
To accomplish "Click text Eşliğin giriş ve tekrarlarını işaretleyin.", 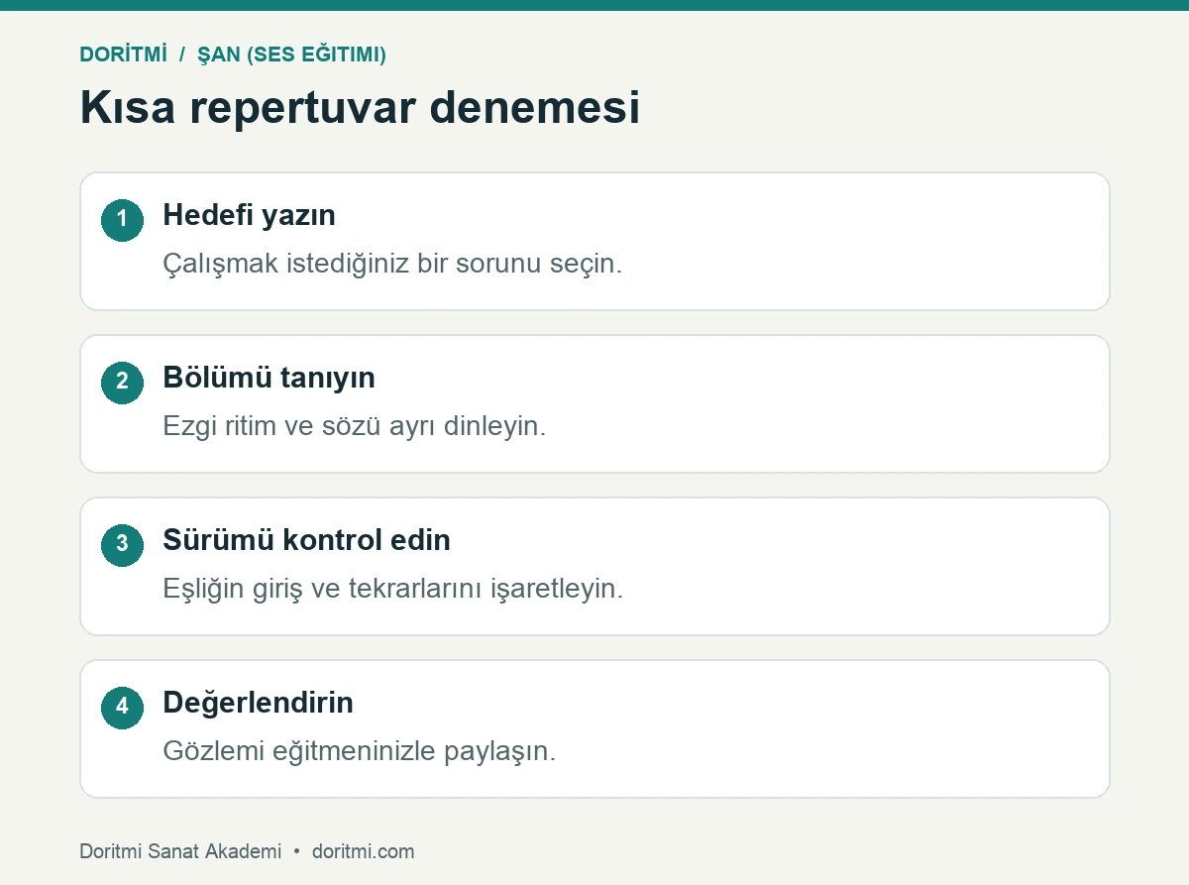I will coord(392,590).
